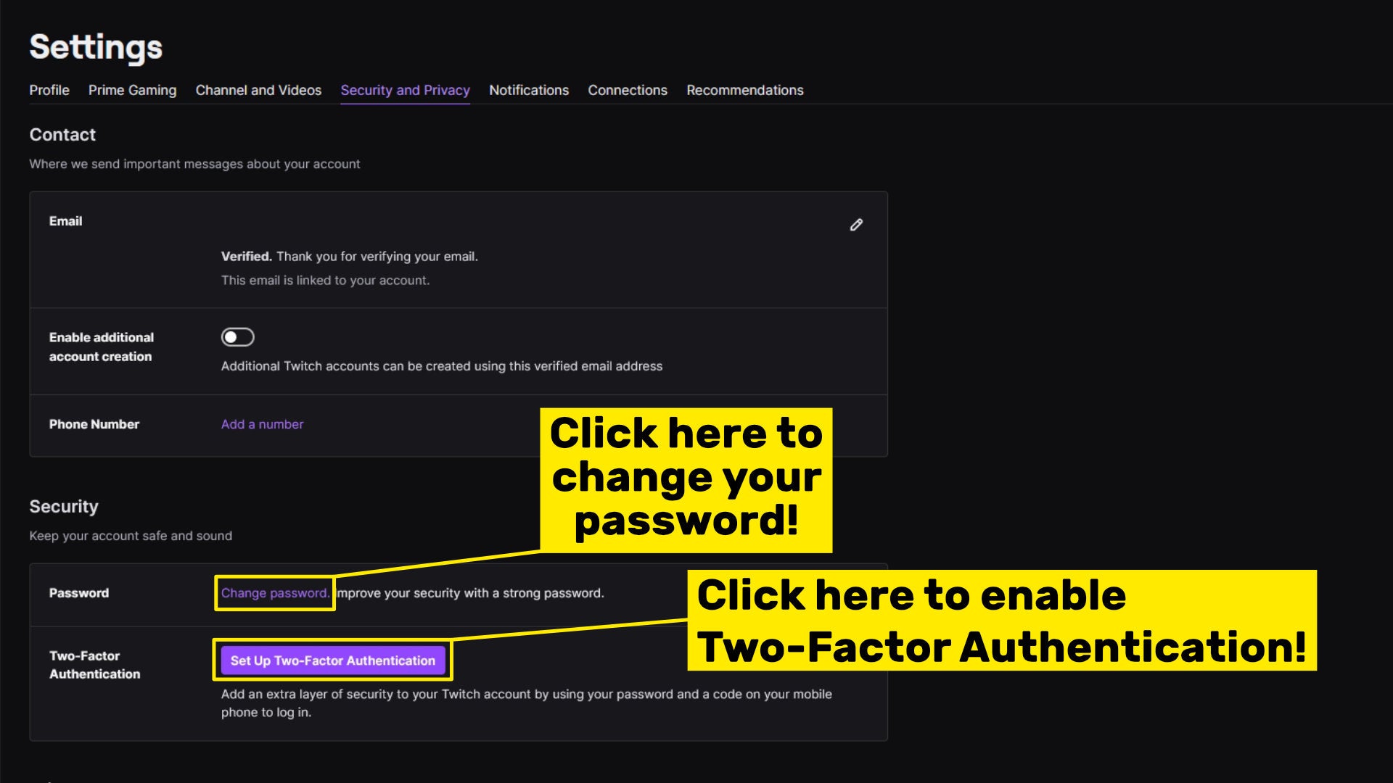
Task: Click the email edit pencil icon
Action: coord(856,225)
